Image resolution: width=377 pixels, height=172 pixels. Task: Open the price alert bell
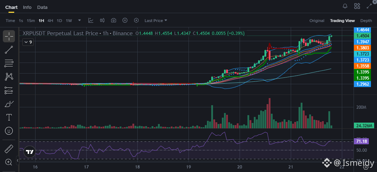(x=345, y=6)
